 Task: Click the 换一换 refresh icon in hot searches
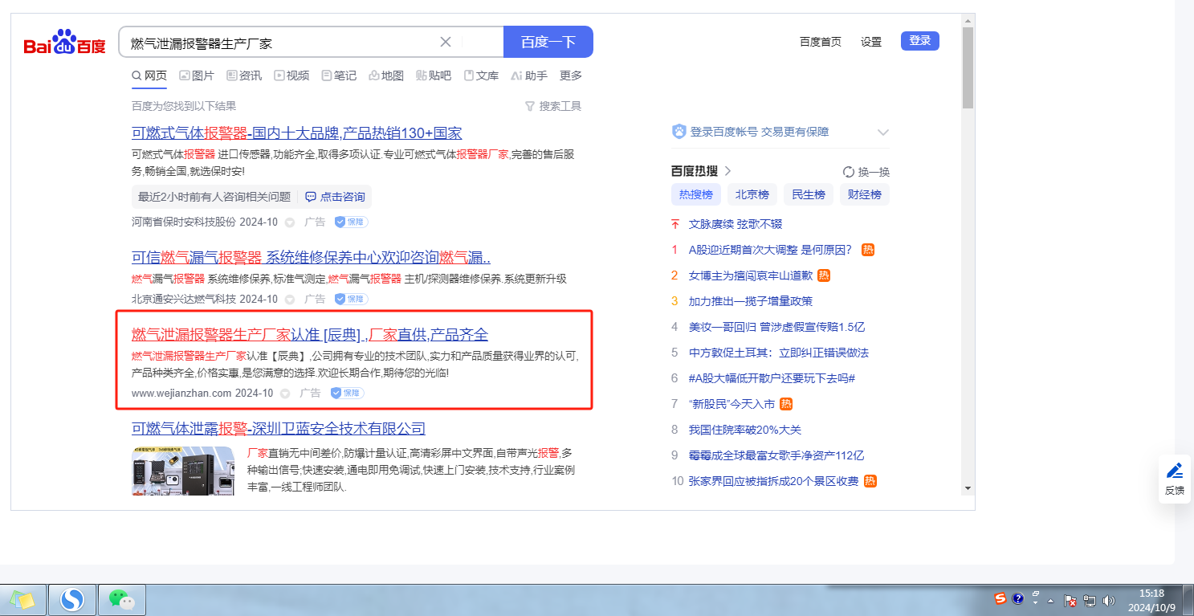pyautogui.click(x=849, y=172)
